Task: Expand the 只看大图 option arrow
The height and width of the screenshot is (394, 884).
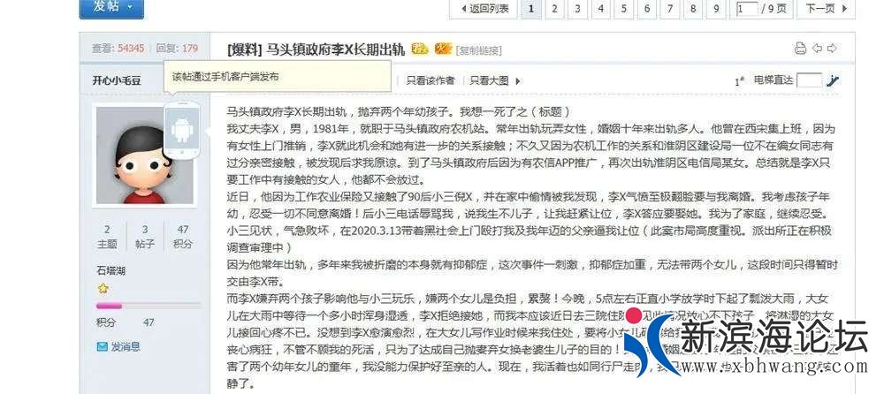Action: (515, 80)
